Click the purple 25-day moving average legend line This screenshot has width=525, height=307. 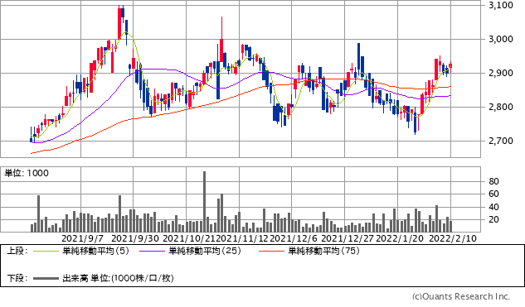click(x=153, y=251)
